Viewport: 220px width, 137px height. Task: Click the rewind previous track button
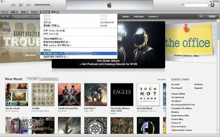[13, 5]
